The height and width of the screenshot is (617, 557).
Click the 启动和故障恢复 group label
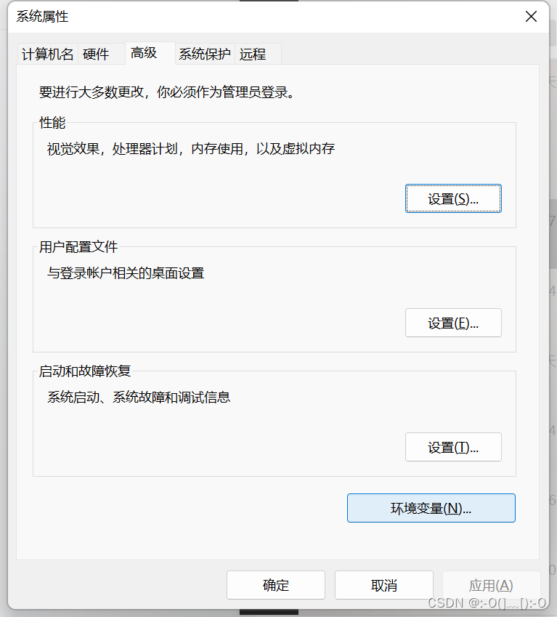coord(85,371)
